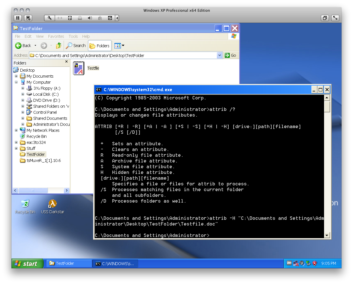Open the Address bar dropdown
The image size is (353, 284).
coord(219,55)
